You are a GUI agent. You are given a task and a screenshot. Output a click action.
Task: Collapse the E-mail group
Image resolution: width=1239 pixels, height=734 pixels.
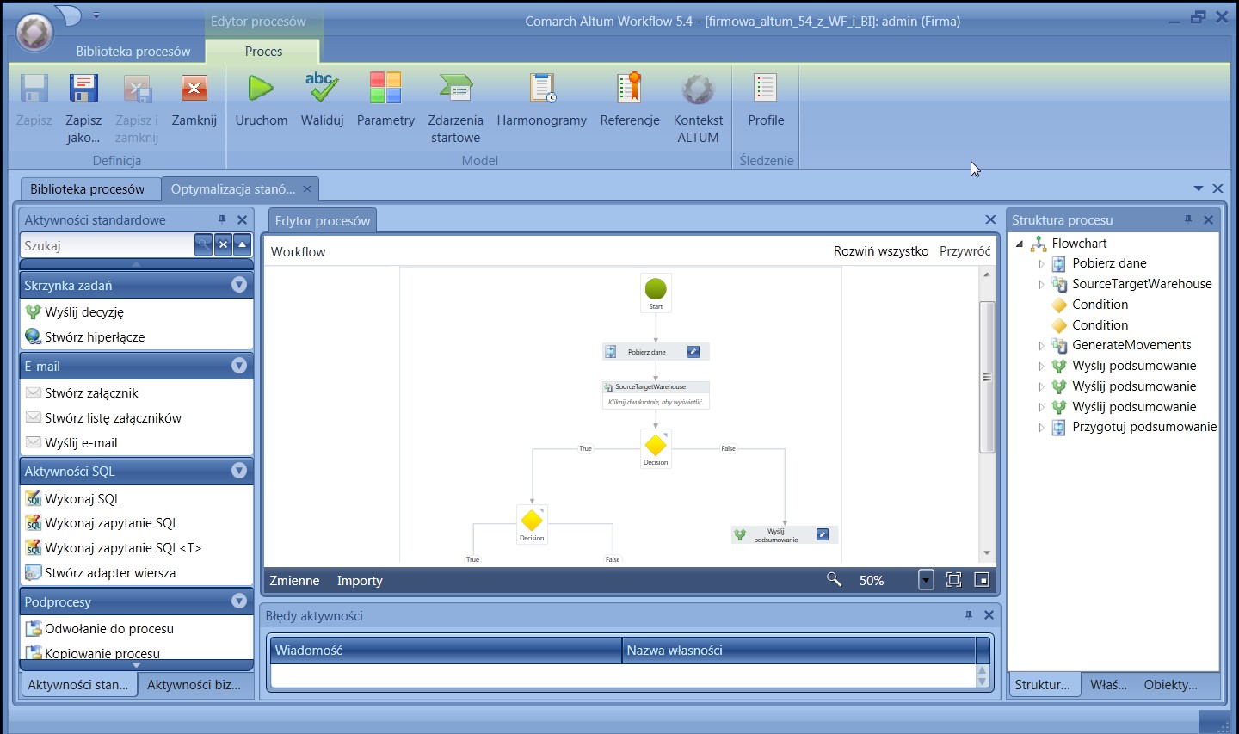239,366
